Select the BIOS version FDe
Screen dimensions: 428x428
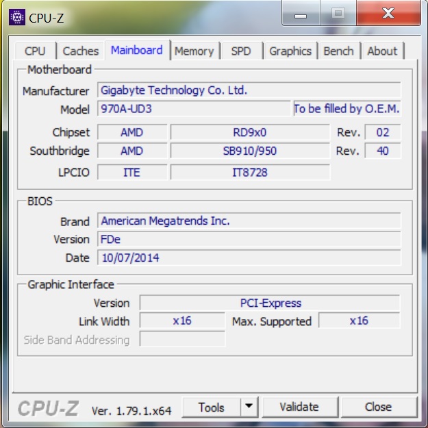(249, 239)
